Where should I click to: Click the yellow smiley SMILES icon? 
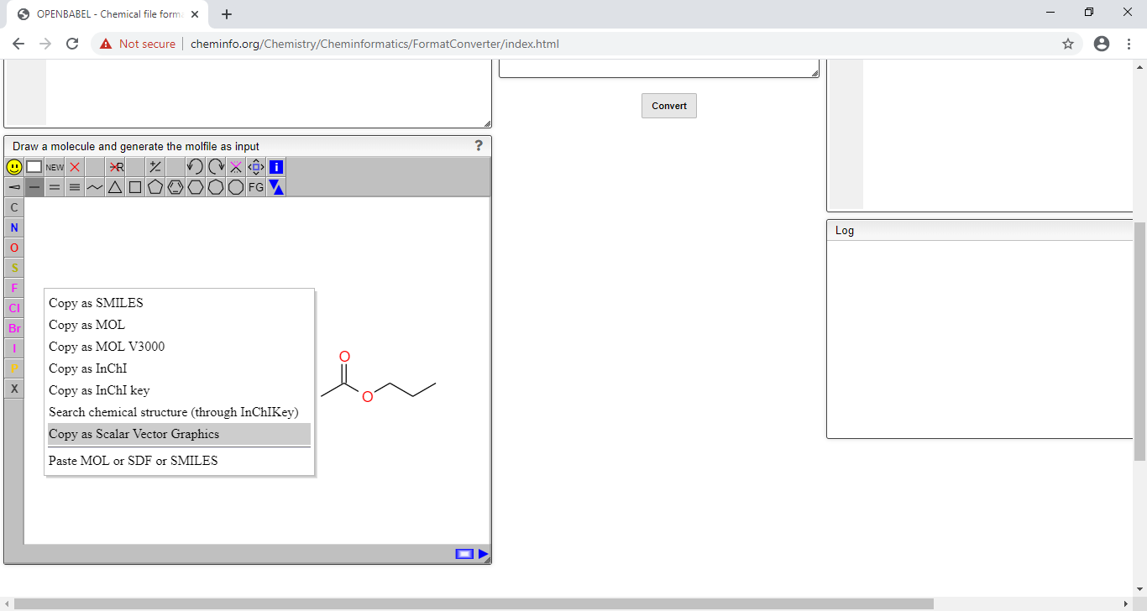point(14,167)
